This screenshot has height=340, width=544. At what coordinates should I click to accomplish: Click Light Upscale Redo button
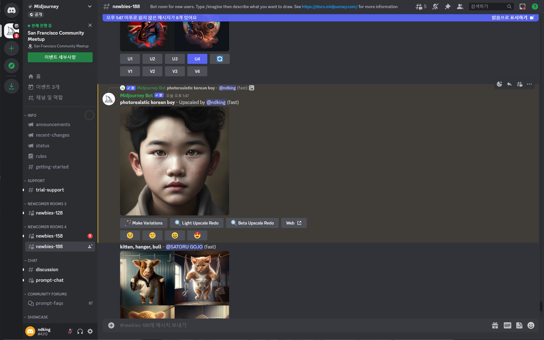click(x=197, y=223)
